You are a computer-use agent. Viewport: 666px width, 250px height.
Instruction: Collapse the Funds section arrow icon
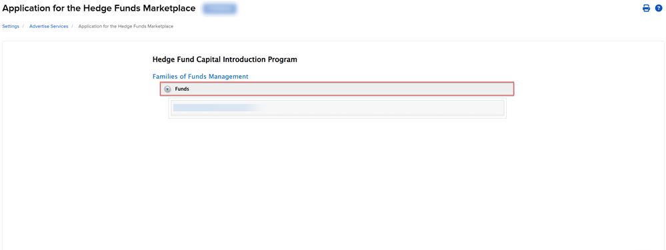167,89
